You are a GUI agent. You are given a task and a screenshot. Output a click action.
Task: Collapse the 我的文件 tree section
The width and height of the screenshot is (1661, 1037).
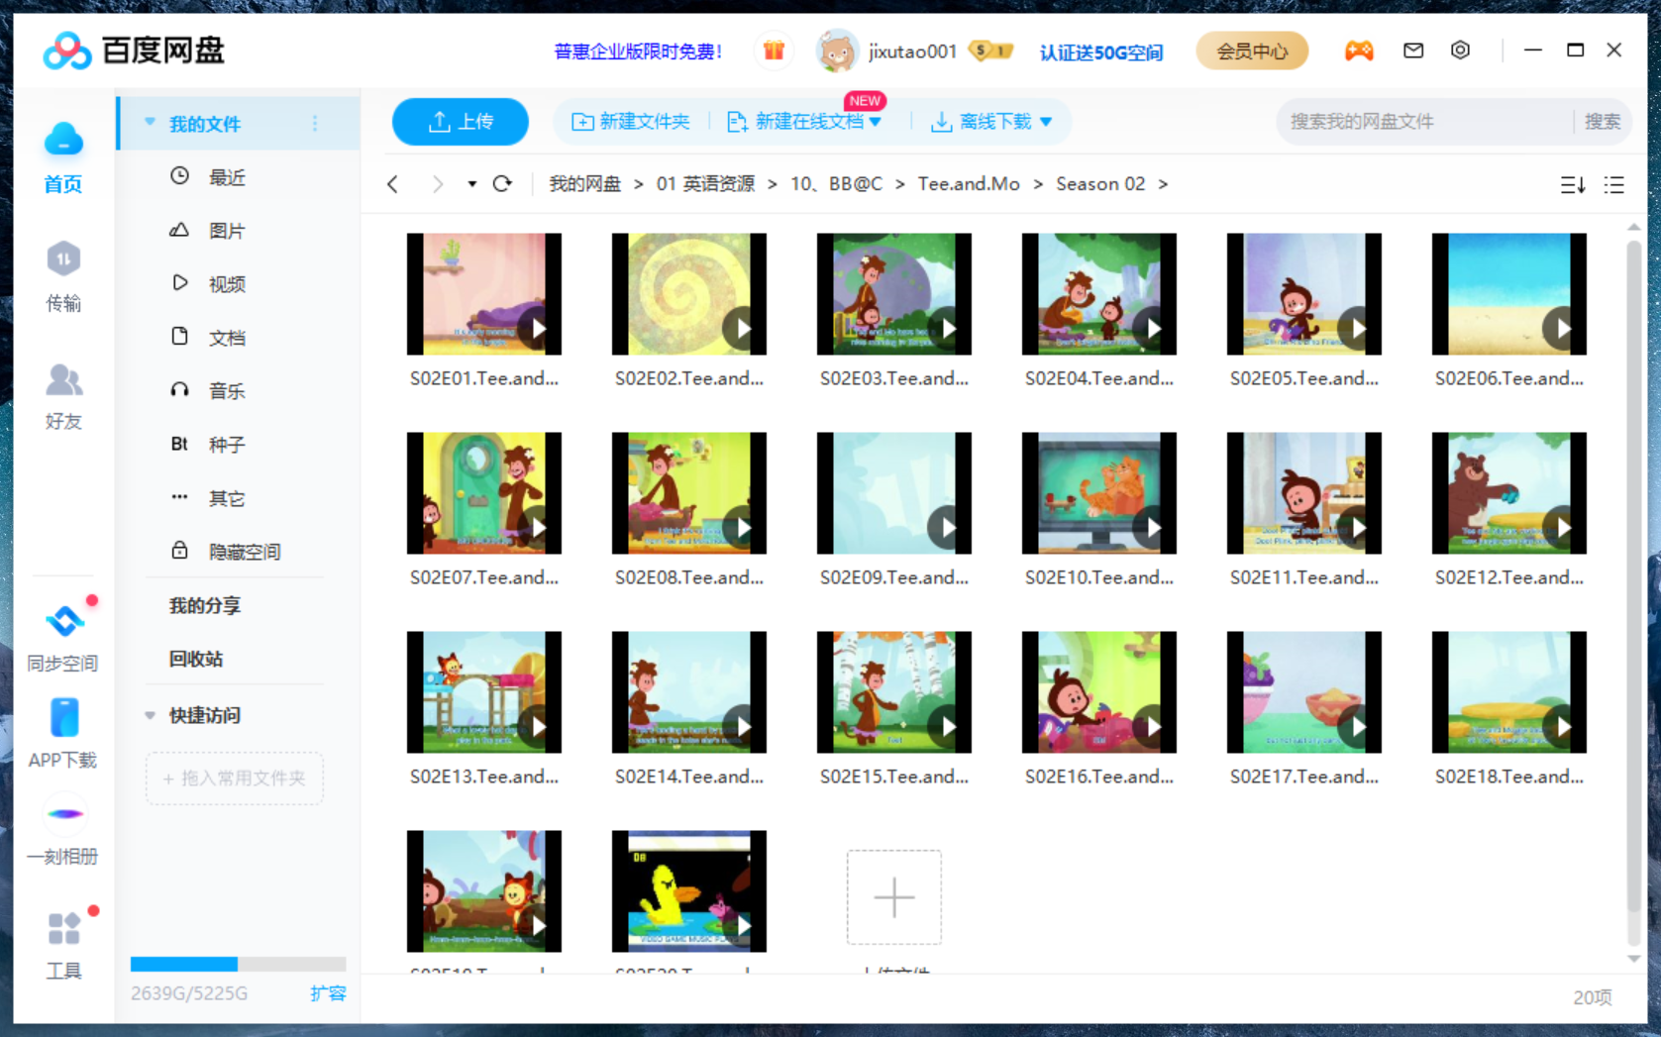(x=151, y=123)
